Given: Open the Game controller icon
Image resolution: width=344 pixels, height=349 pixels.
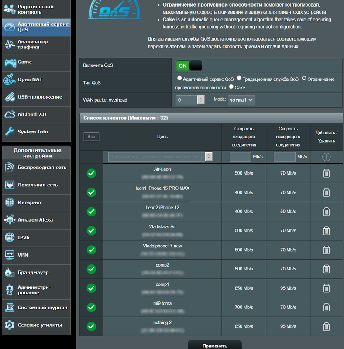Looking at the screenshot, I should pos(10,62).
